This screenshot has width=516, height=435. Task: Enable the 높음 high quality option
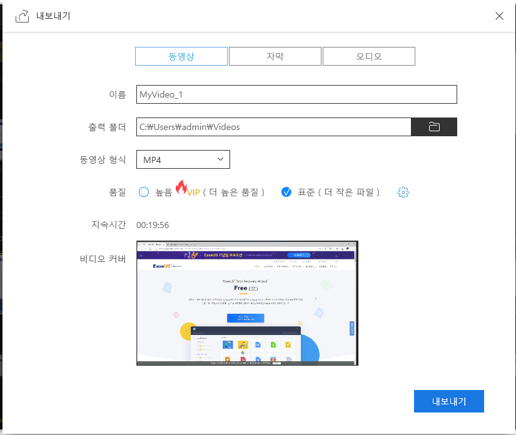pyautogui.click(x=143, y=192)
